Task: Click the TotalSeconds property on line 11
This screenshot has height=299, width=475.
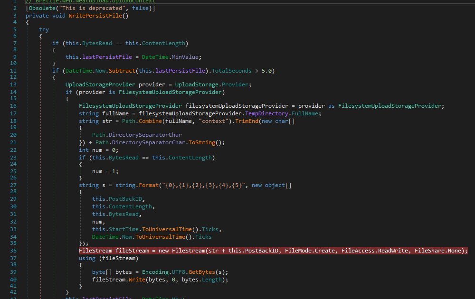Action: point(232,70)
